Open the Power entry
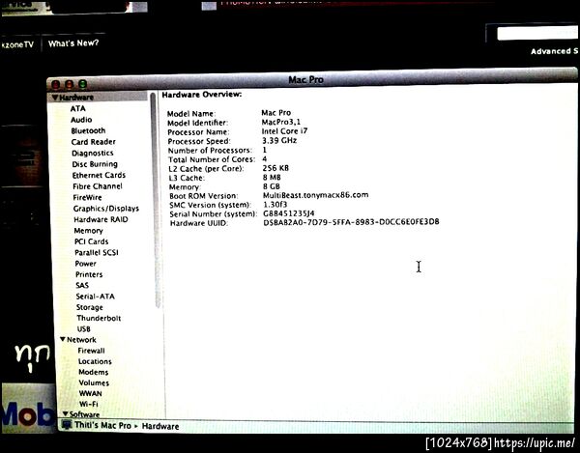The width and height of the screenshot is (580, 453). [x=86, y=264]
